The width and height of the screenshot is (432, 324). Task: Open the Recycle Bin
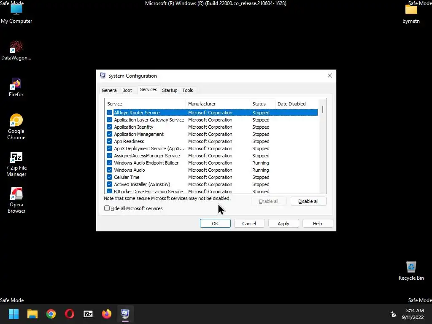coord(411,270)
